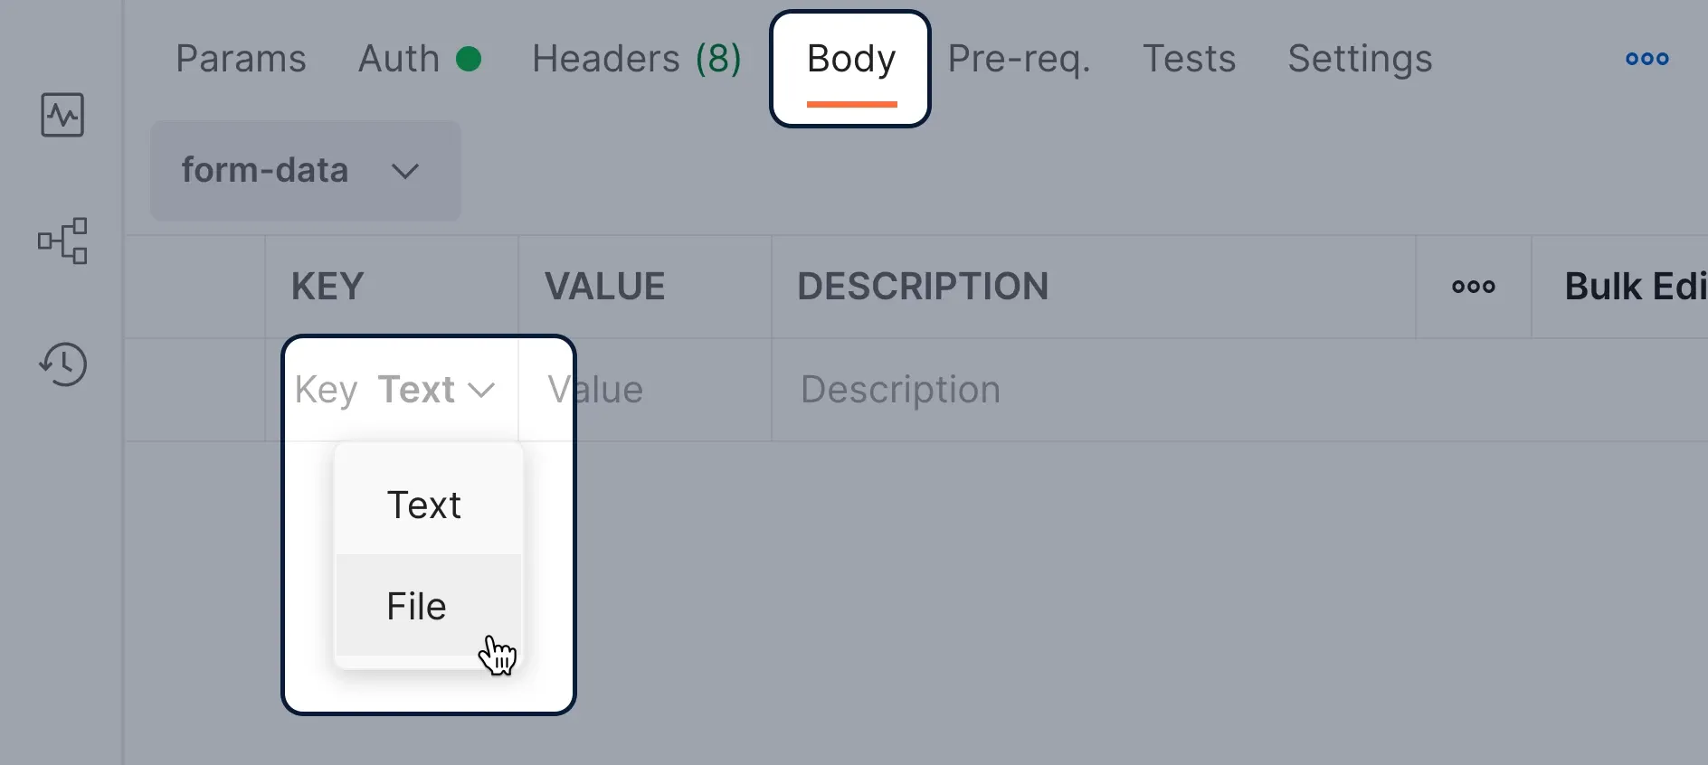Click the Bulk Edit link

pos(1636,287)
